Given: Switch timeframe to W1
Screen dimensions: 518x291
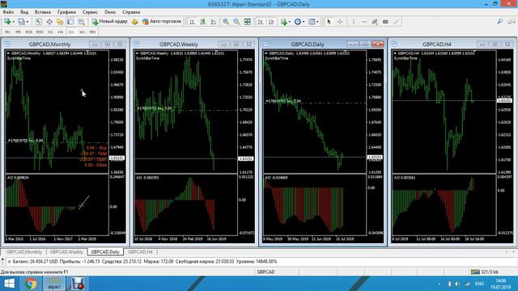Looking at the screenshot, I should pos(82,32).
